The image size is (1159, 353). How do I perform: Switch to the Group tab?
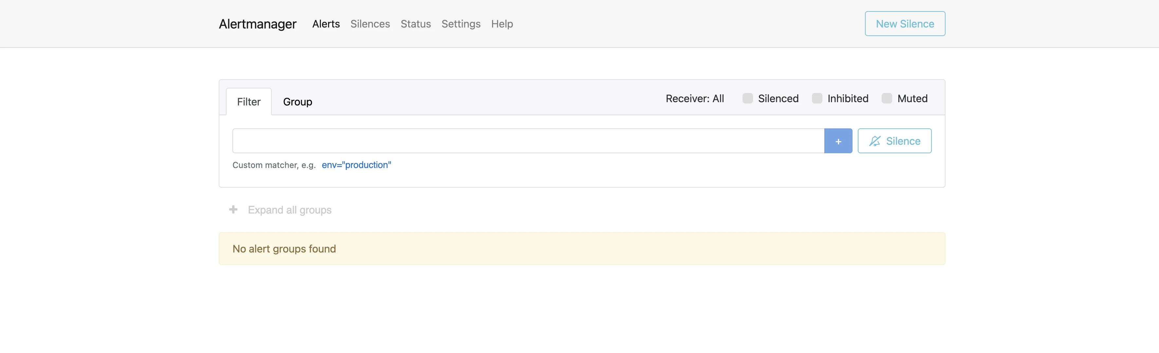pos(297,102)
